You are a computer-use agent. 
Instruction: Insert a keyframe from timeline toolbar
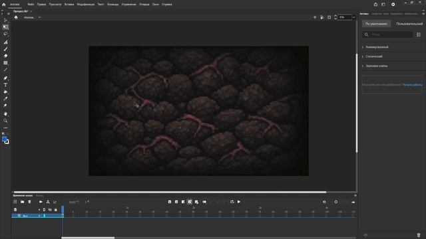pyautogui.click(x=170, y=202)
